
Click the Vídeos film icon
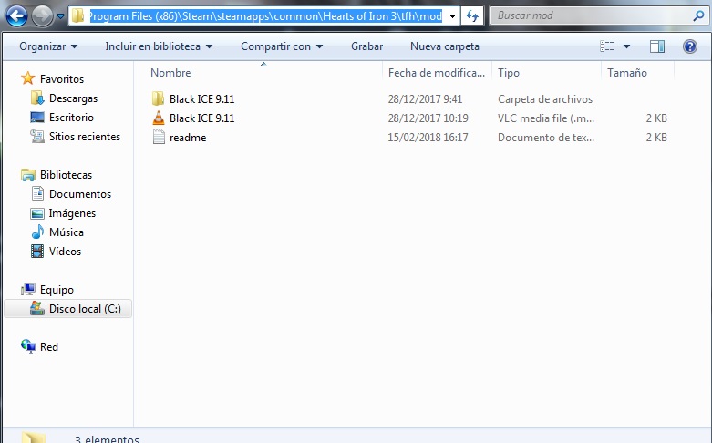pos(36,251)
